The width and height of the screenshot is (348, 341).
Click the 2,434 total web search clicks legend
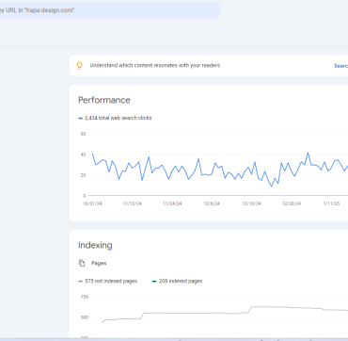(x=115, y=118)
